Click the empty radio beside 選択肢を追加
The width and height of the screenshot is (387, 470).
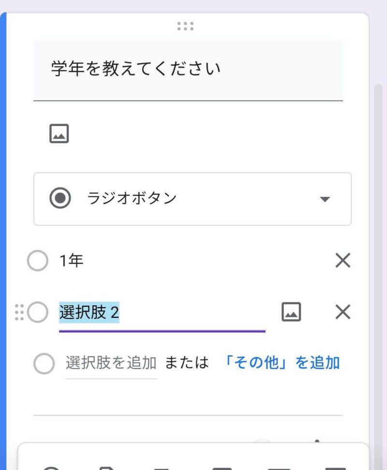click(44, 363)
